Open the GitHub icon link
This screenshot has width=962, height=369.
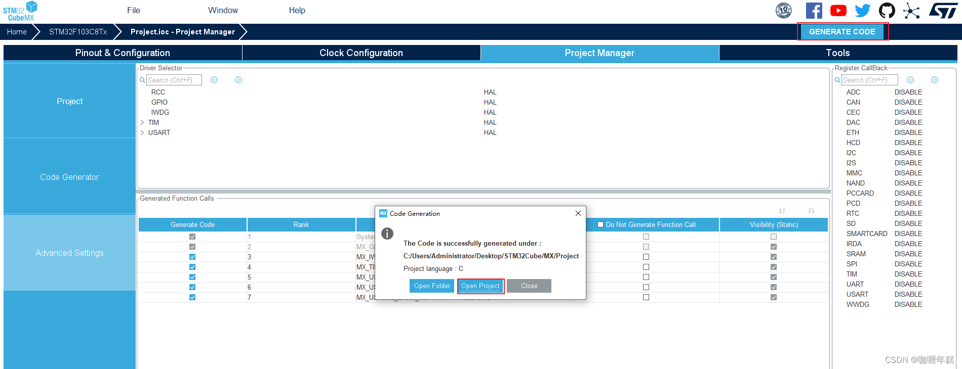[887, 11]
